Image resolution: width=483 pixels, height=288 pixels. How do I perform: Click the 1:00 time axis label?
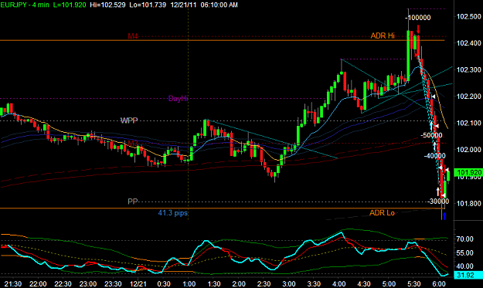pos(189,284)
